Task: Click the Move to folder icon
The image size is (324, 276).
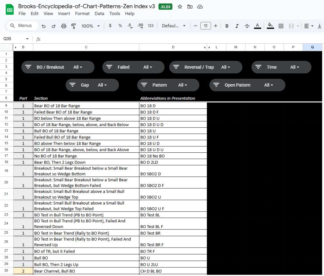Action: (190, 7)
